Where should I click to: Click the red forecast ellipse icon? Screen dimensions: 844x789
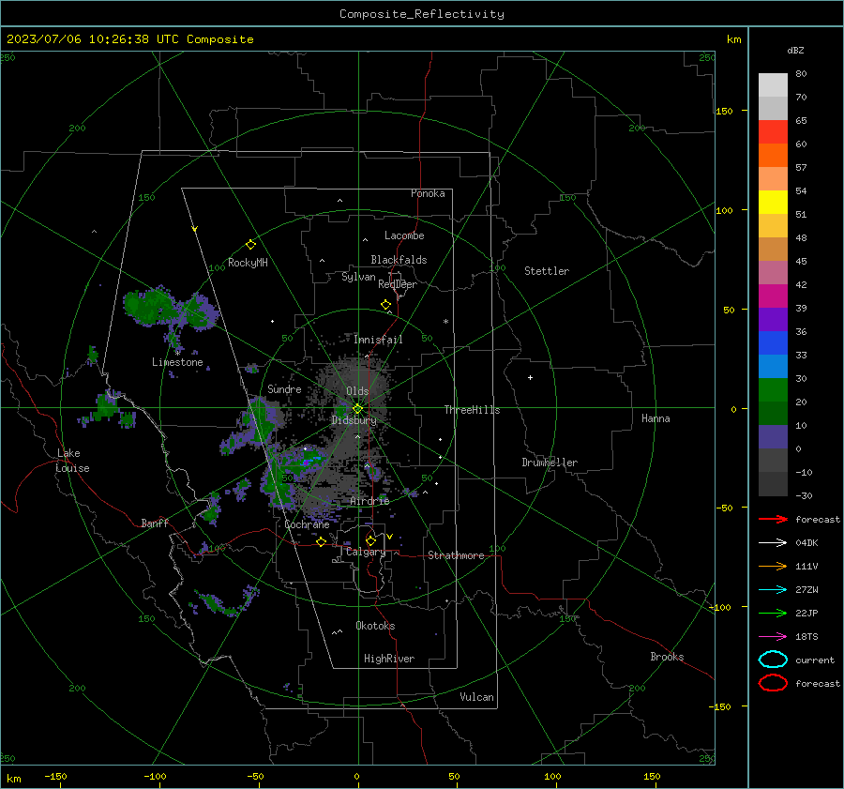tap(773, 683)
